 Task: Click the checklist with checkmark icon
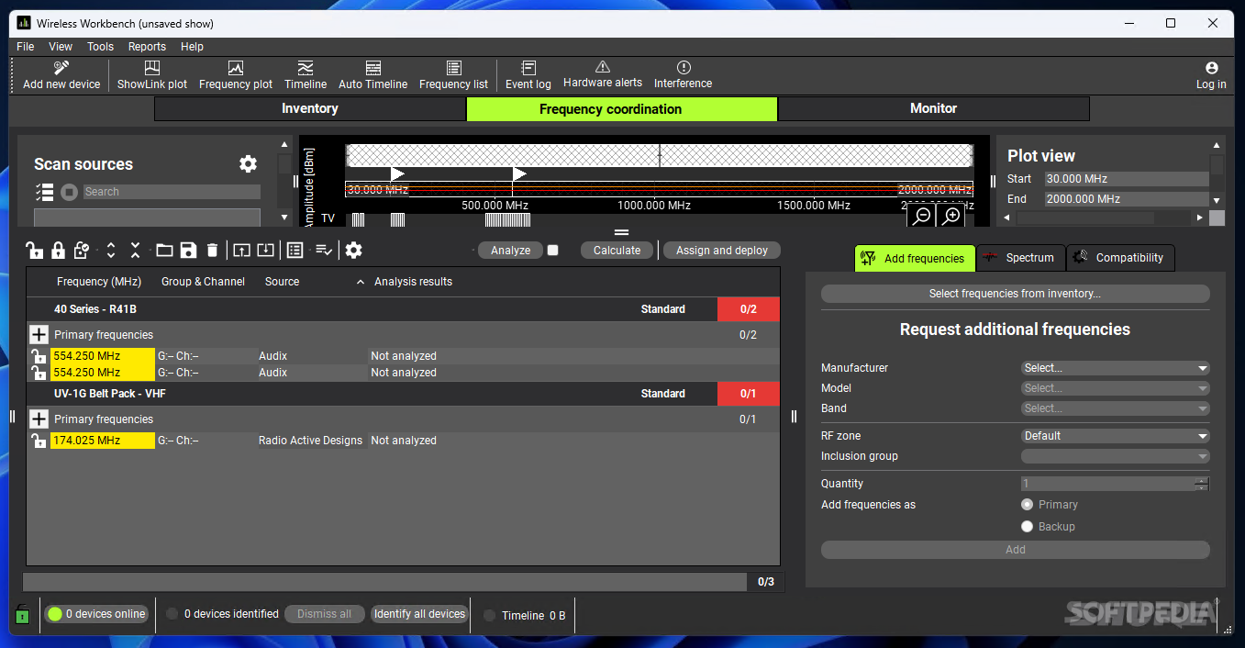324,250
